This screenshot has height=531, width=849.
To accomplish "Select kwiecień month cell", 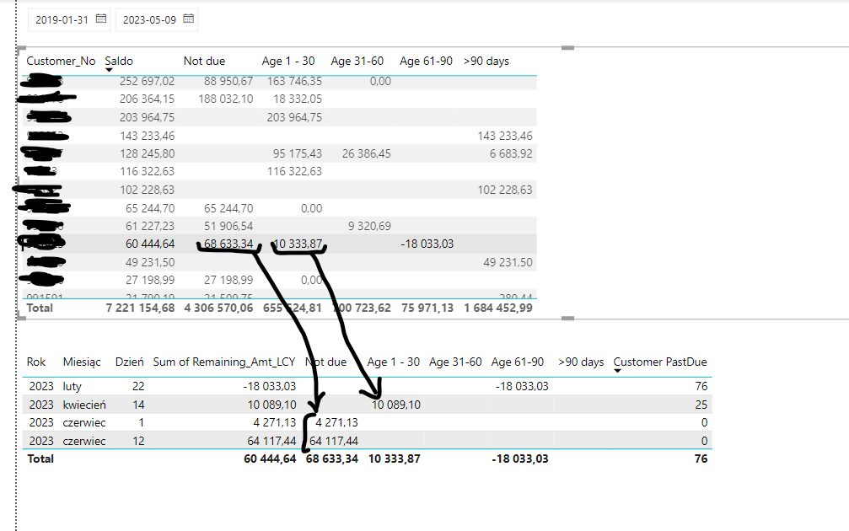I will click(x=84, y=405).
